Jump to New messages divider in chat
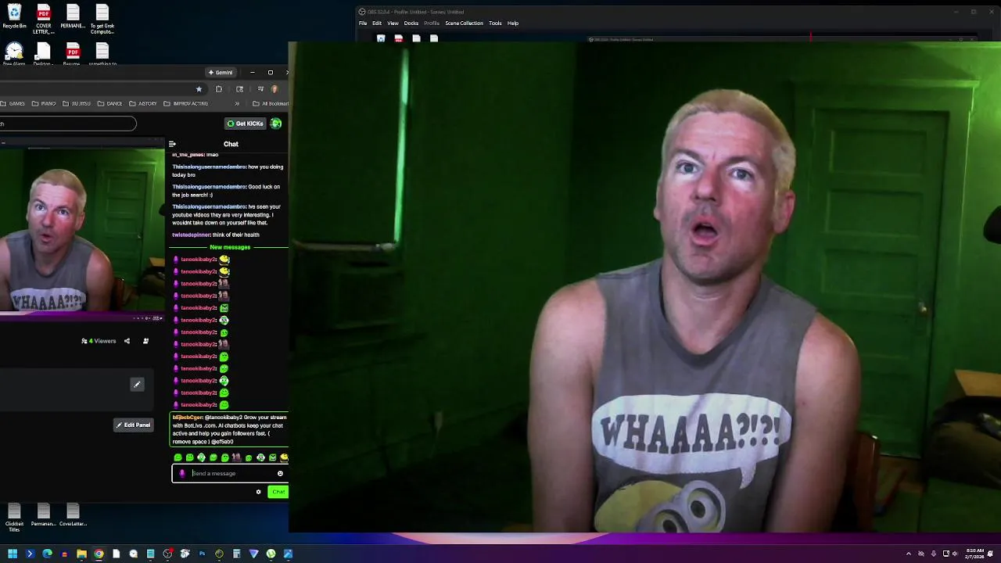 coord(230,247)
